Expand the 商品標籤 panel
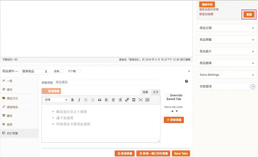 (227, 40)
